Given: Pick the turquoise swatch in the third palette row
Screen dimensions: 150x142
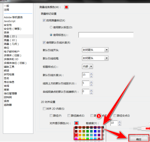Looking at the screenshot, I should click(91, 135).
